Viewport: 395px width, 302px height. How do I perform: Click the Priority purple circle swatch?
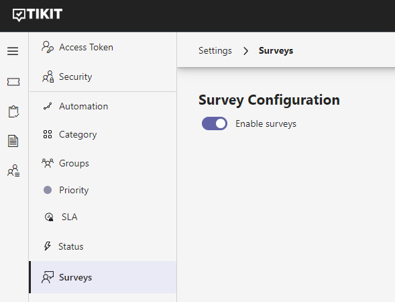(48, 190)
